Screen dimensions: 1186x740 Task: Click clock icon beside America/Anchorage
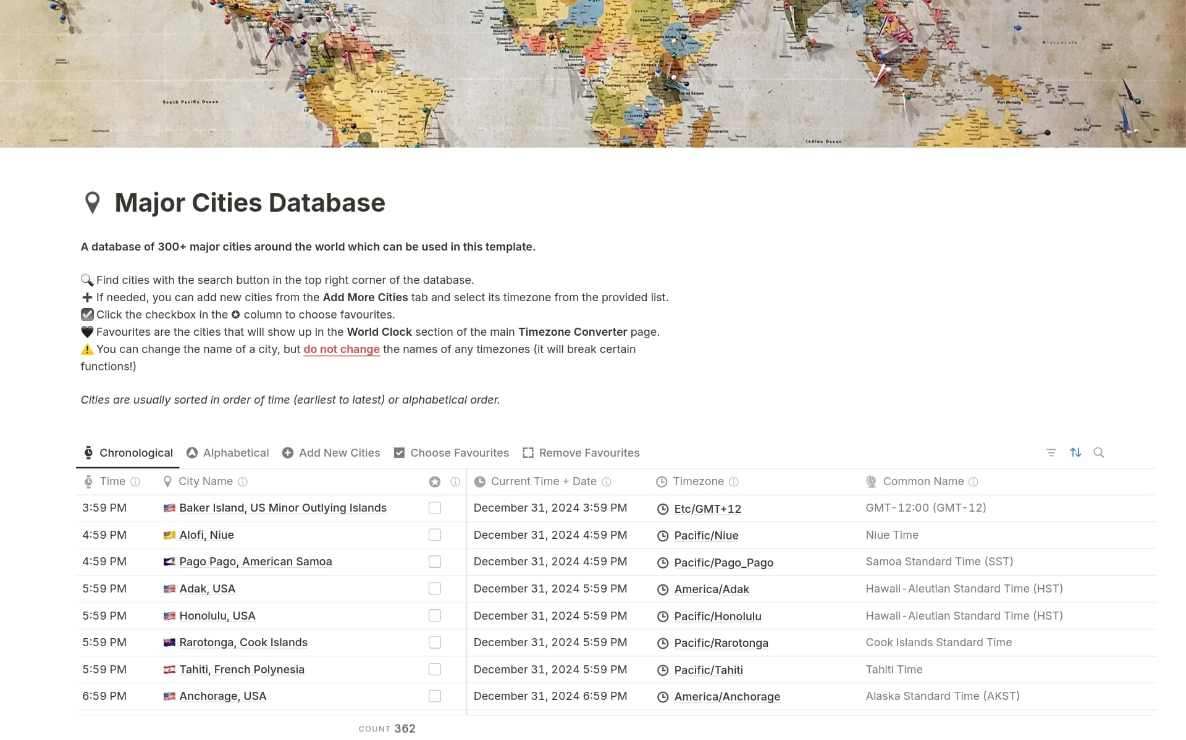tap(663, 697)
